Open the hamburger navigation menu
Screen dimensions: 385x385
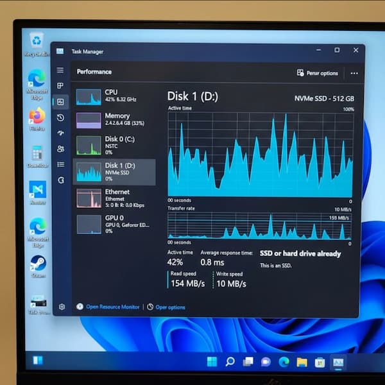click(x=60, y=70)
